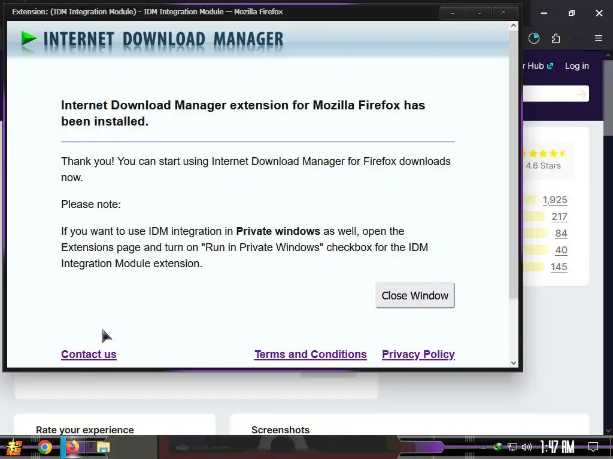The width and height of the screenshot is (613, 459).
Task: Open the Contact us link
Action: [x=89, y=354]
